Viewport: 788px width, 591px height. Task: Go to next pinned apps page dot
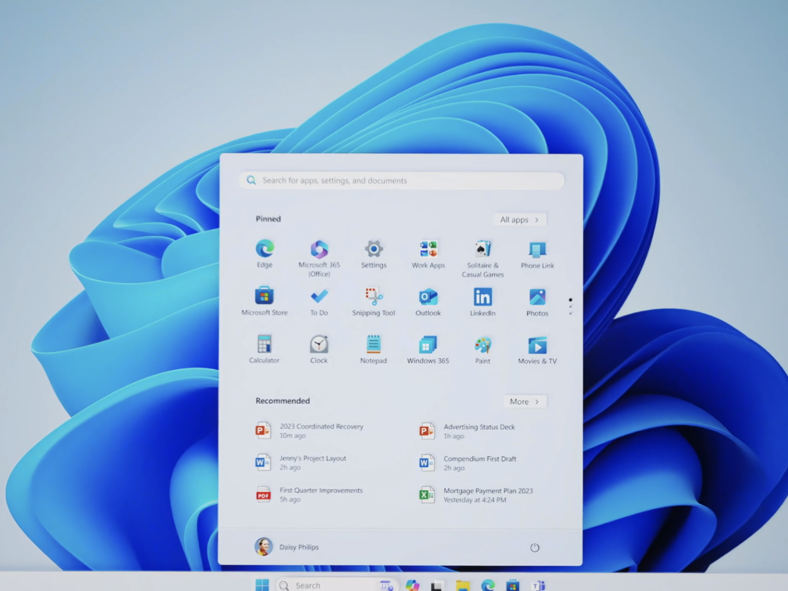pyautogui.click(x=570, y=307)
